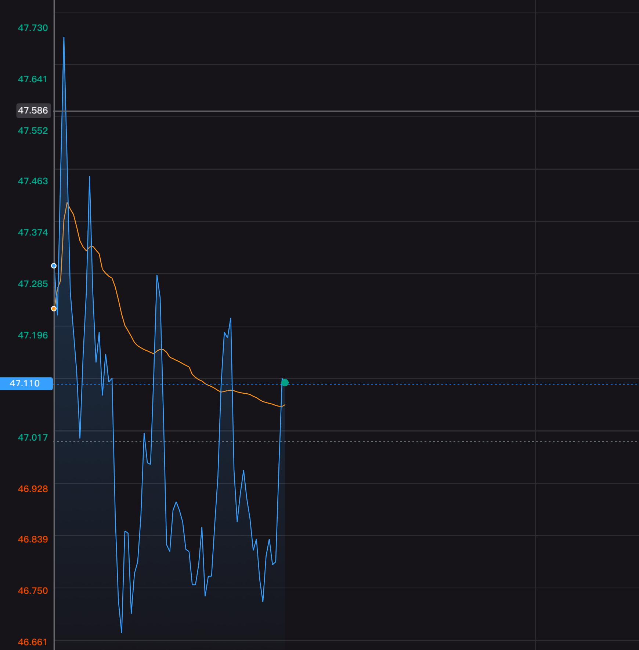Click the 47.017 price axis label
This screenshot has height=650, width=639.
coord(33,437)
